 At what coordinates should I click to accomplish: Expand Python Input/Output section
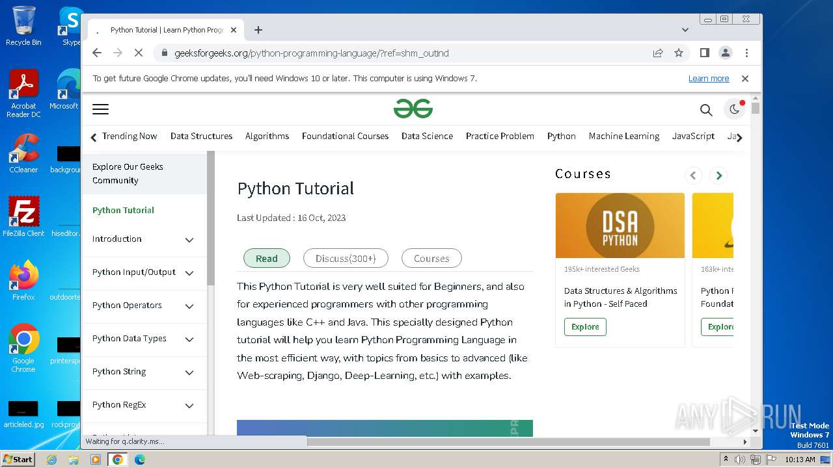click(x=189, y=273)
